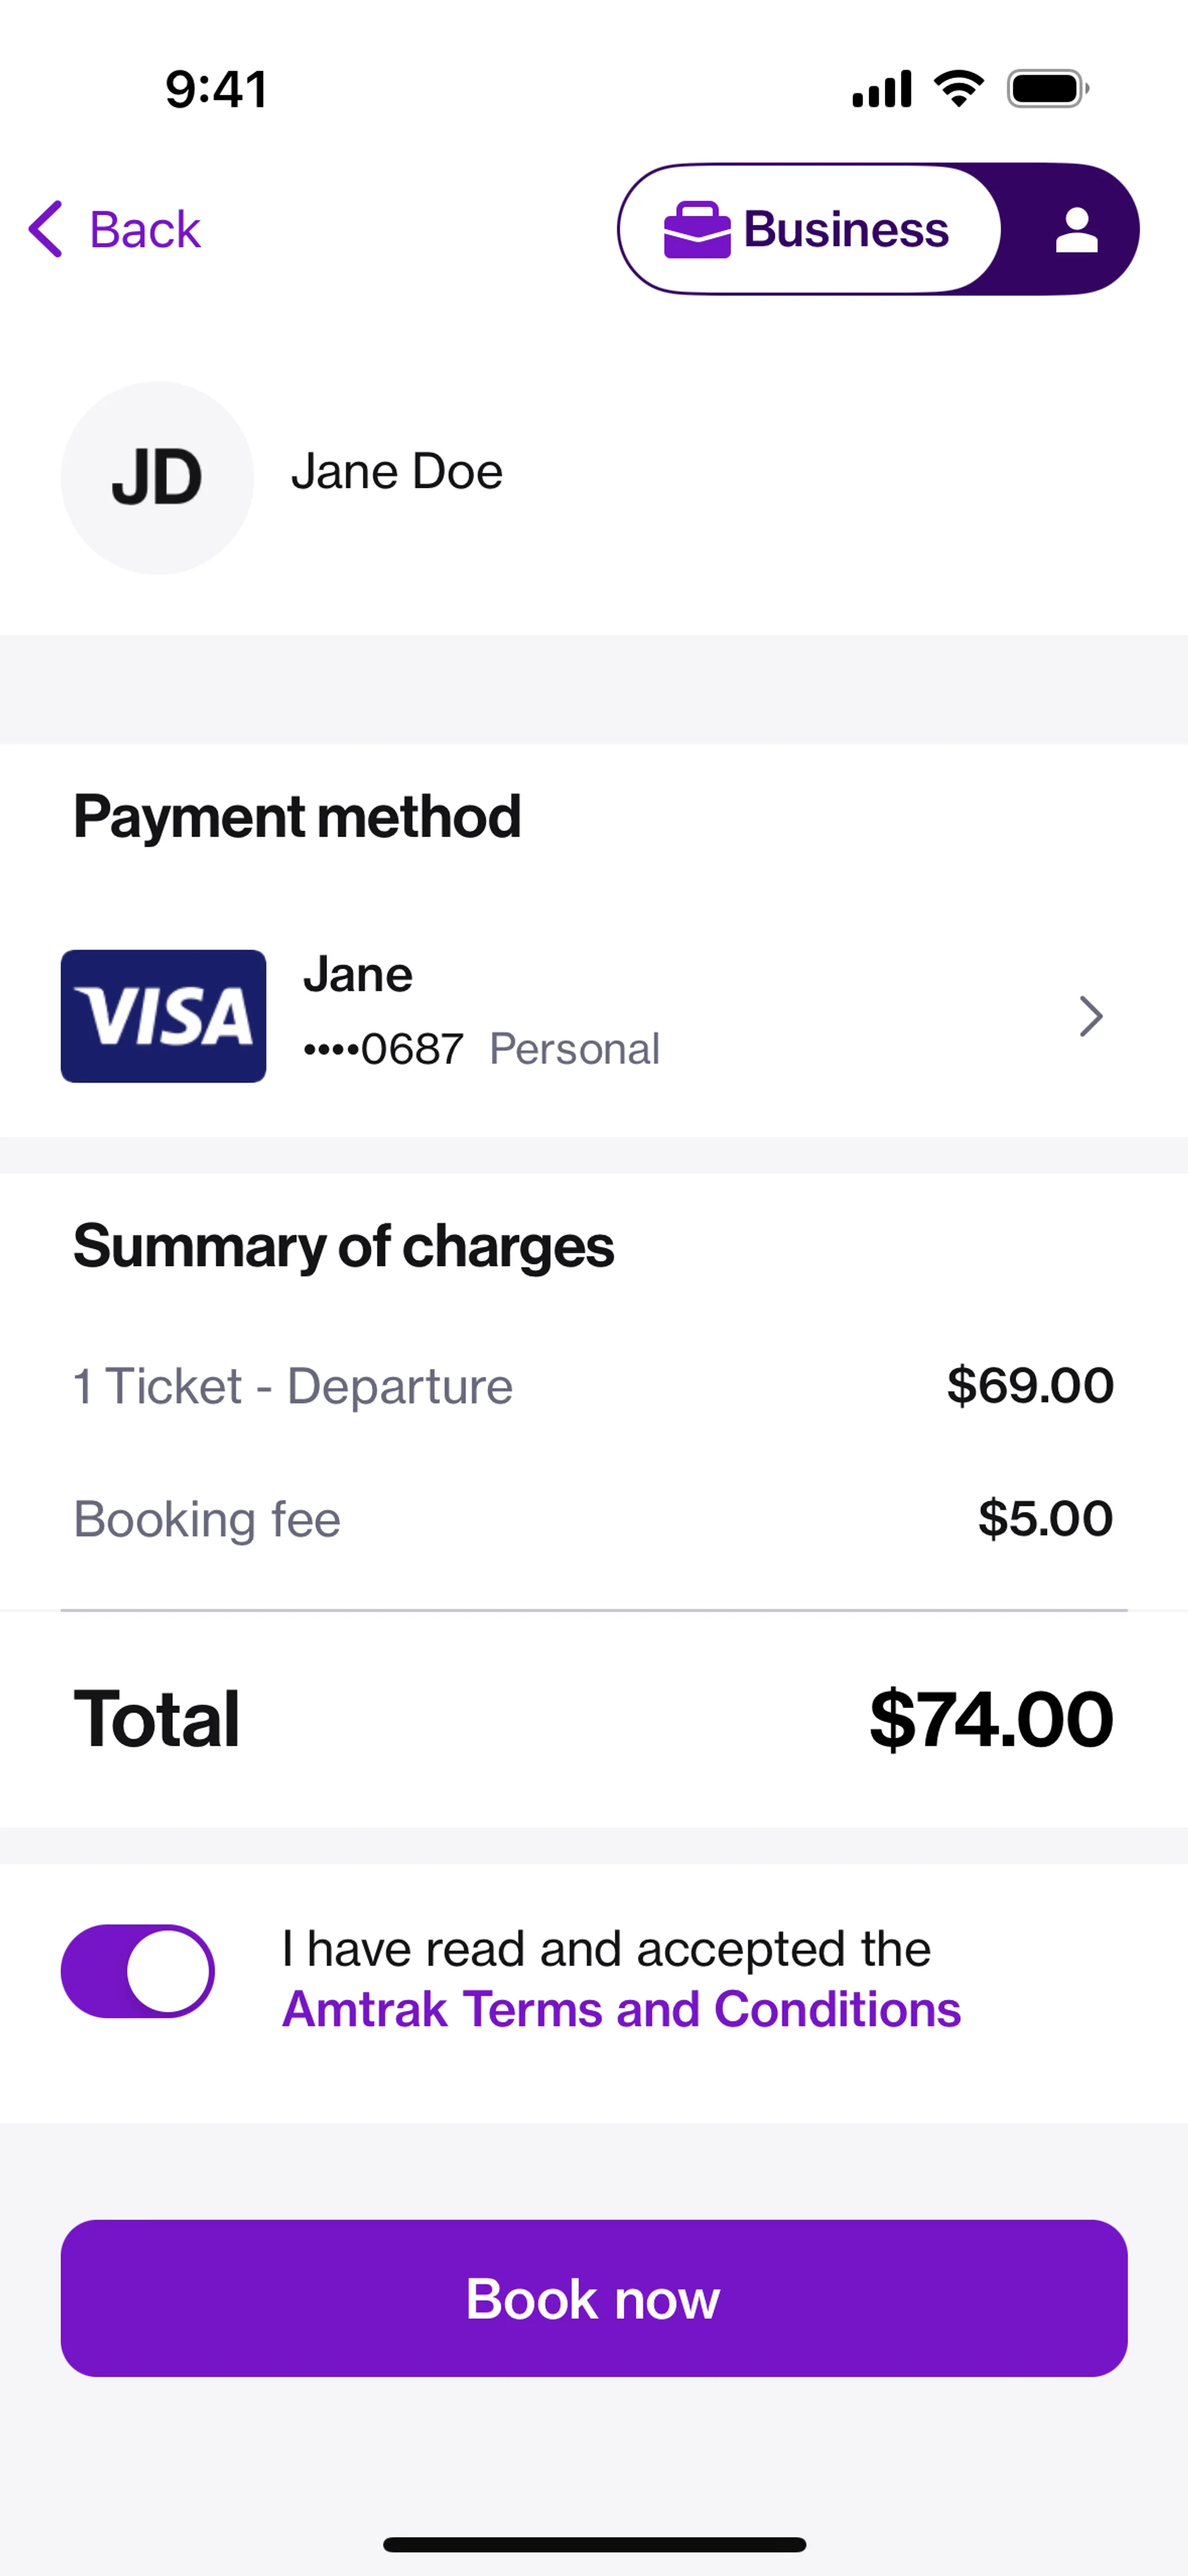Screen dimensions: 1188x2576
Task: Tap the Jane Doe traveler name
Action: pos(396,471)
